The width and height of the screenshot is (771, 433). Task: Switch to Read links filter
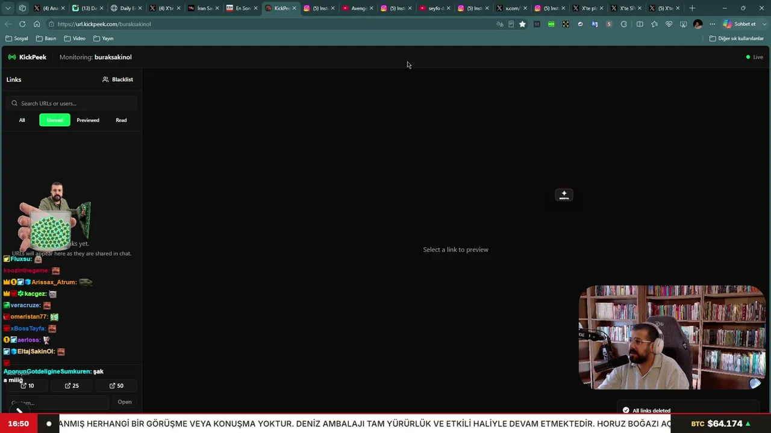(121, 120)
